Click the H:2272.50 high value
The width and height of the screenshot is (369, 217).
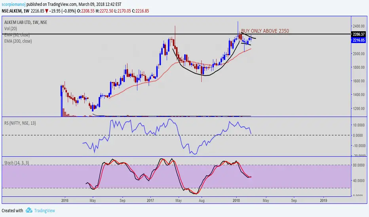(104, 11)
